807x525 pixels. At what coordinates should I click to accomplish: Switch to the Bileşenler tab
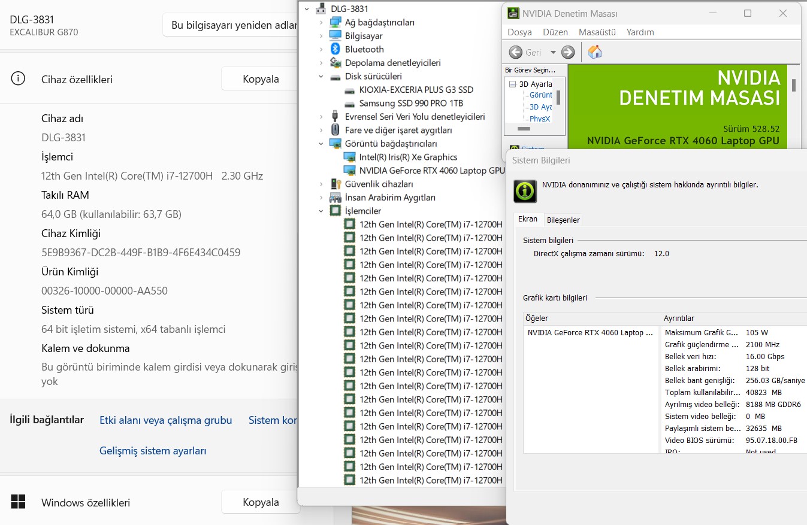coord(563,220)
